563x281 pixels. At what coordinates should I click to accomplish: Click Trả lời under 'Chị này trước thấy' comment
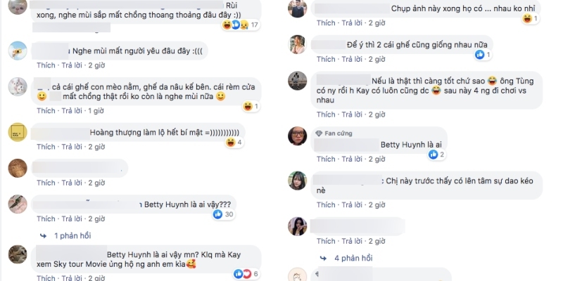pos(351,204)
